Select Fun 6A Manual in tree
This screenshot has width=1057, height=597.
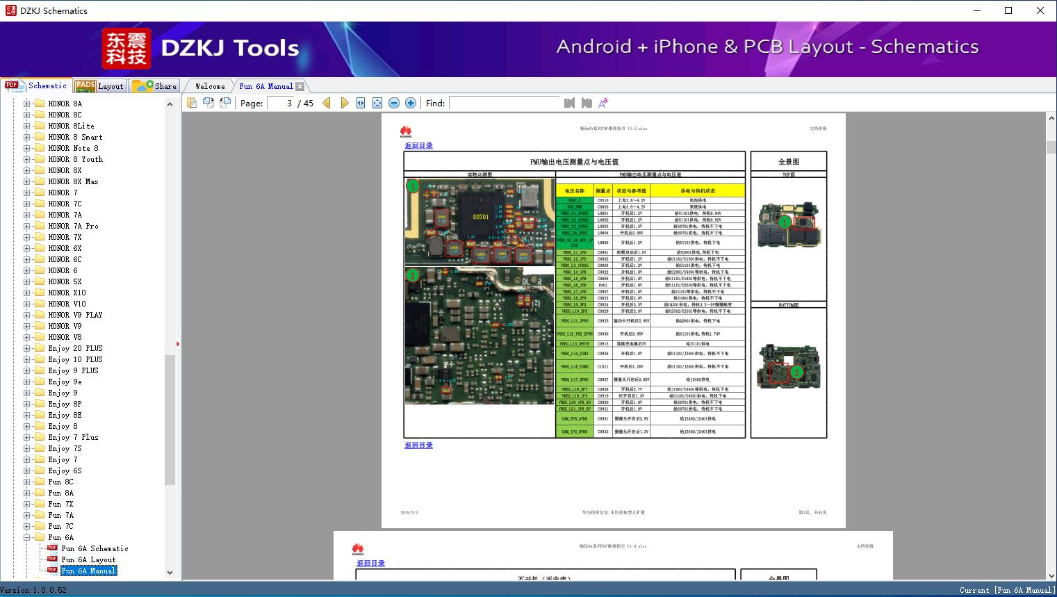(88, 571)
